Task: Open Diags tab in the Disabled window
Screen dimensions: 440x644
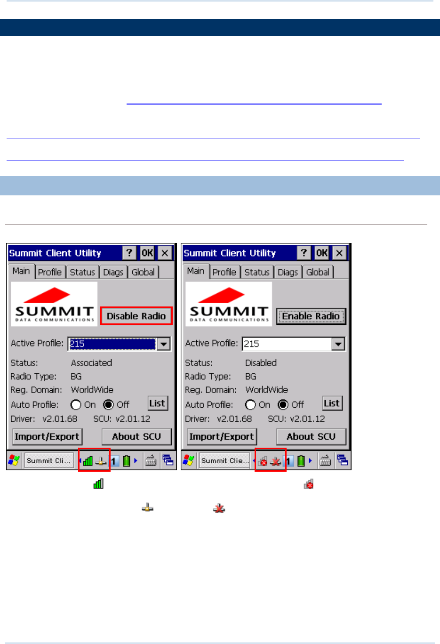Action: point(288,272)
